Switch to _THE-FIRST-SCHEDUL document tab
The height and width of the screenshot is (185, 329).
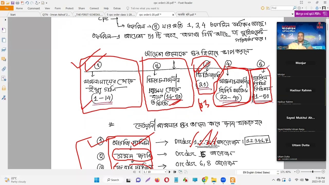89,15
